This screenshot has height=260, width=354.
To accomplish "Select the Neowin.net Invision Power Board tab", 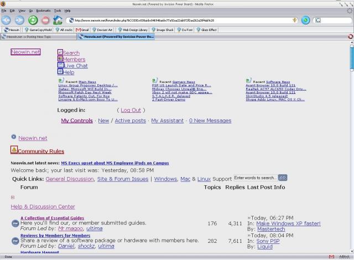I will pos(116,37).
